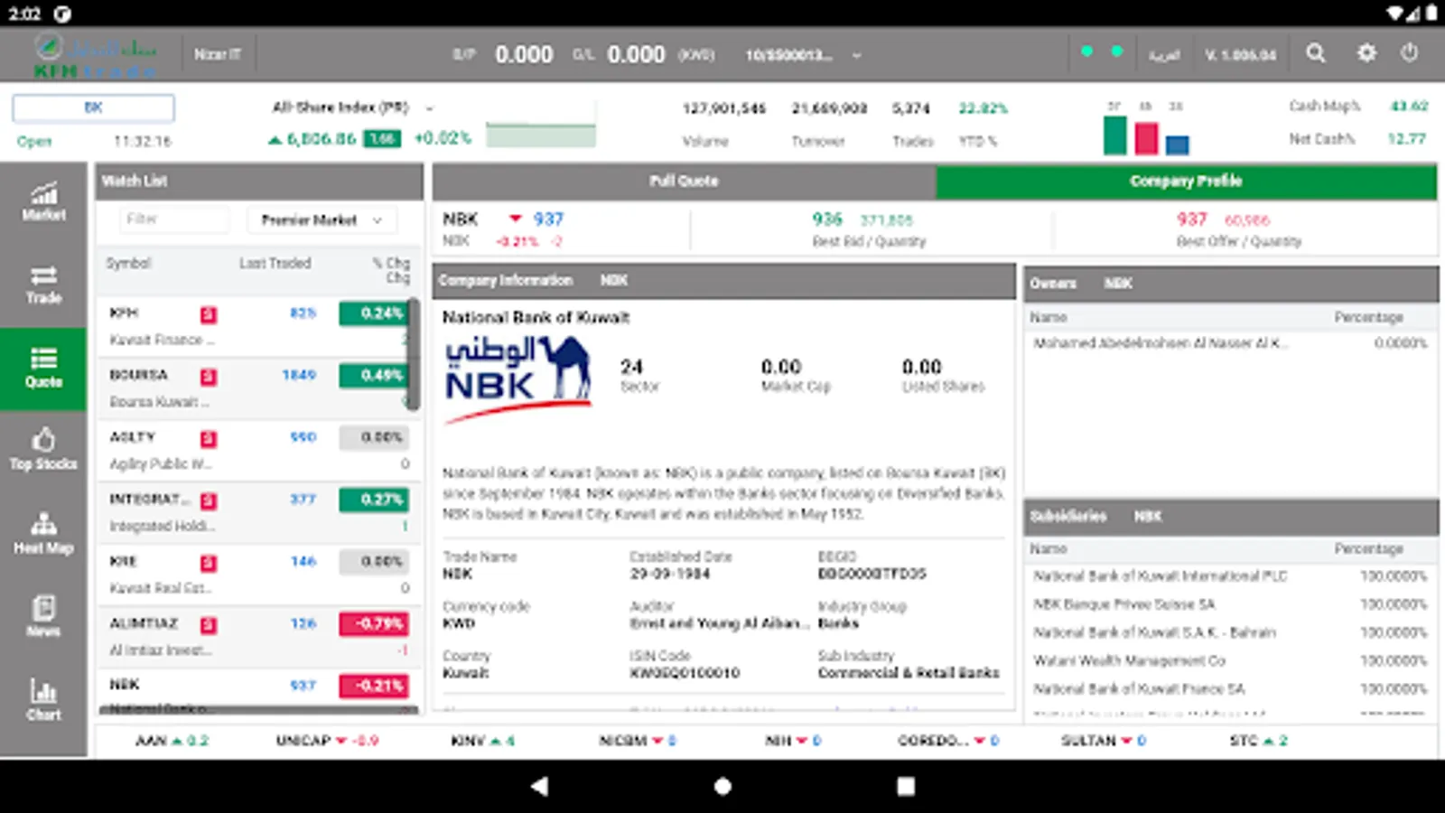Click the power logout icon
The image size is (1445, 813).
pyautogui.click(x=1410, y=53)
